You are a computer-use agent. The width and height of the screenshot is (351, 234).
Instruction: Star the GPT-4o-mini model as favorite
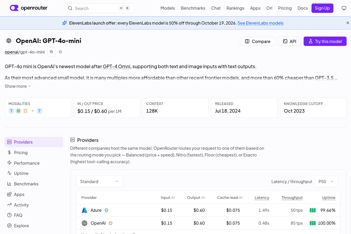(x=60, y=52)
